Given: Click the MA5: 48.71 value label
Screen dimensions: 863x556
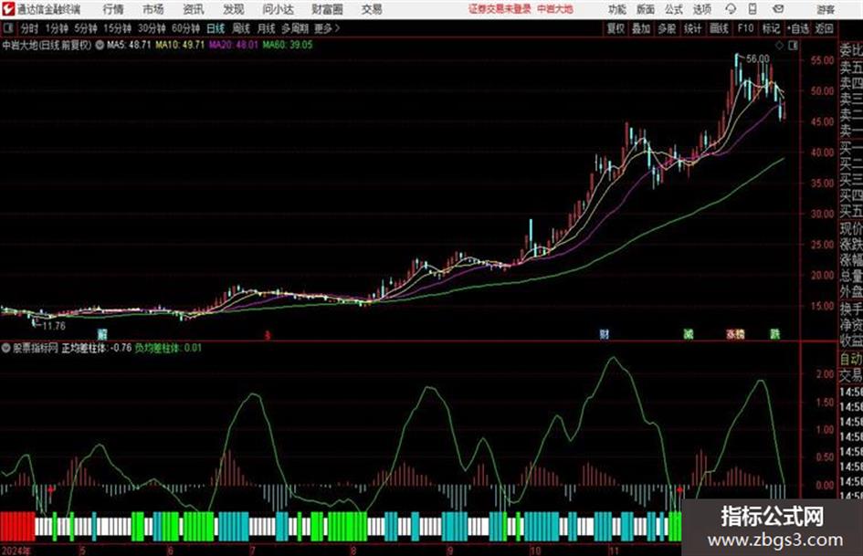Looking at the screenshot, I should (x=128, y=45).
